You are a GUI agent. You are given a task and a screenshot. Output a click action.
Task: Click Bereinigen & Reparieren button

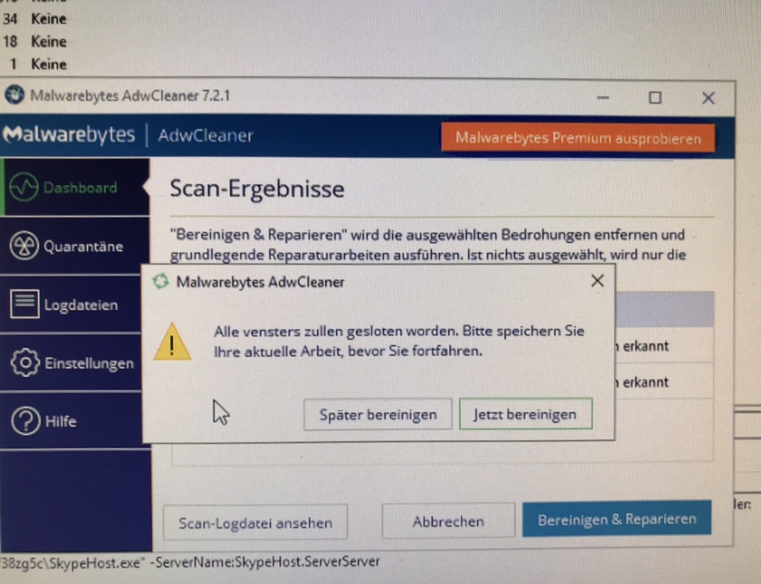point(617,519)
